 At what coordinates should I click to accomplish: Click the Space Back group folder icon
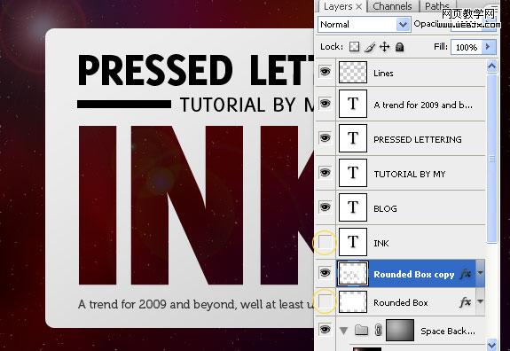[x=361, y=331]
